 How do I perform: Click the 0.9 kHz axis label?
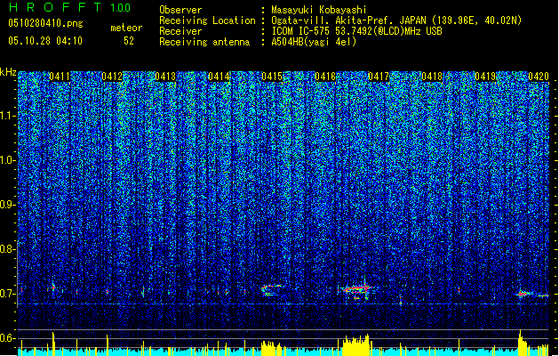[8, 205]
